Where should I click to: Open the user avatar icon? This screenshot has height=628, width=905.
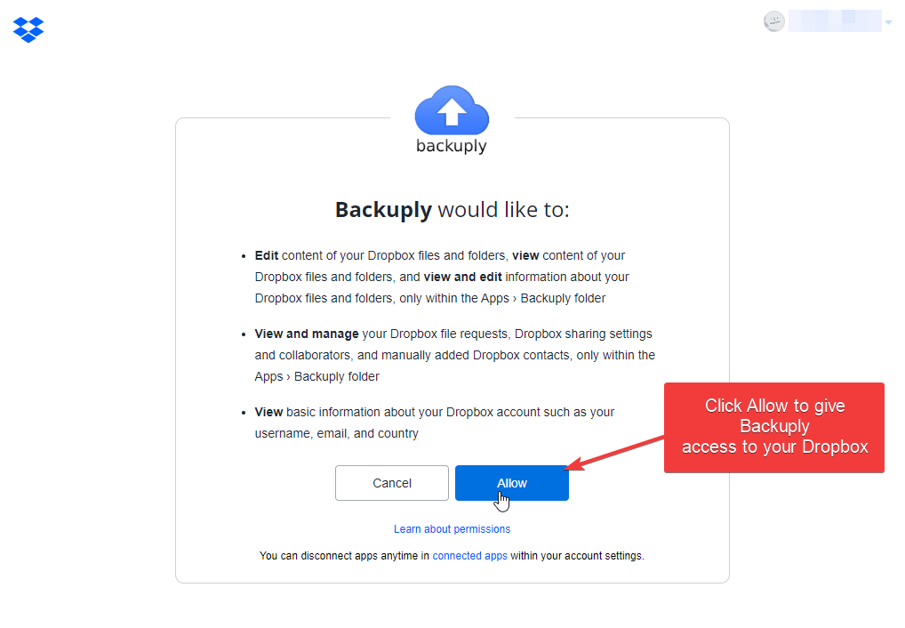coord(773,20)
